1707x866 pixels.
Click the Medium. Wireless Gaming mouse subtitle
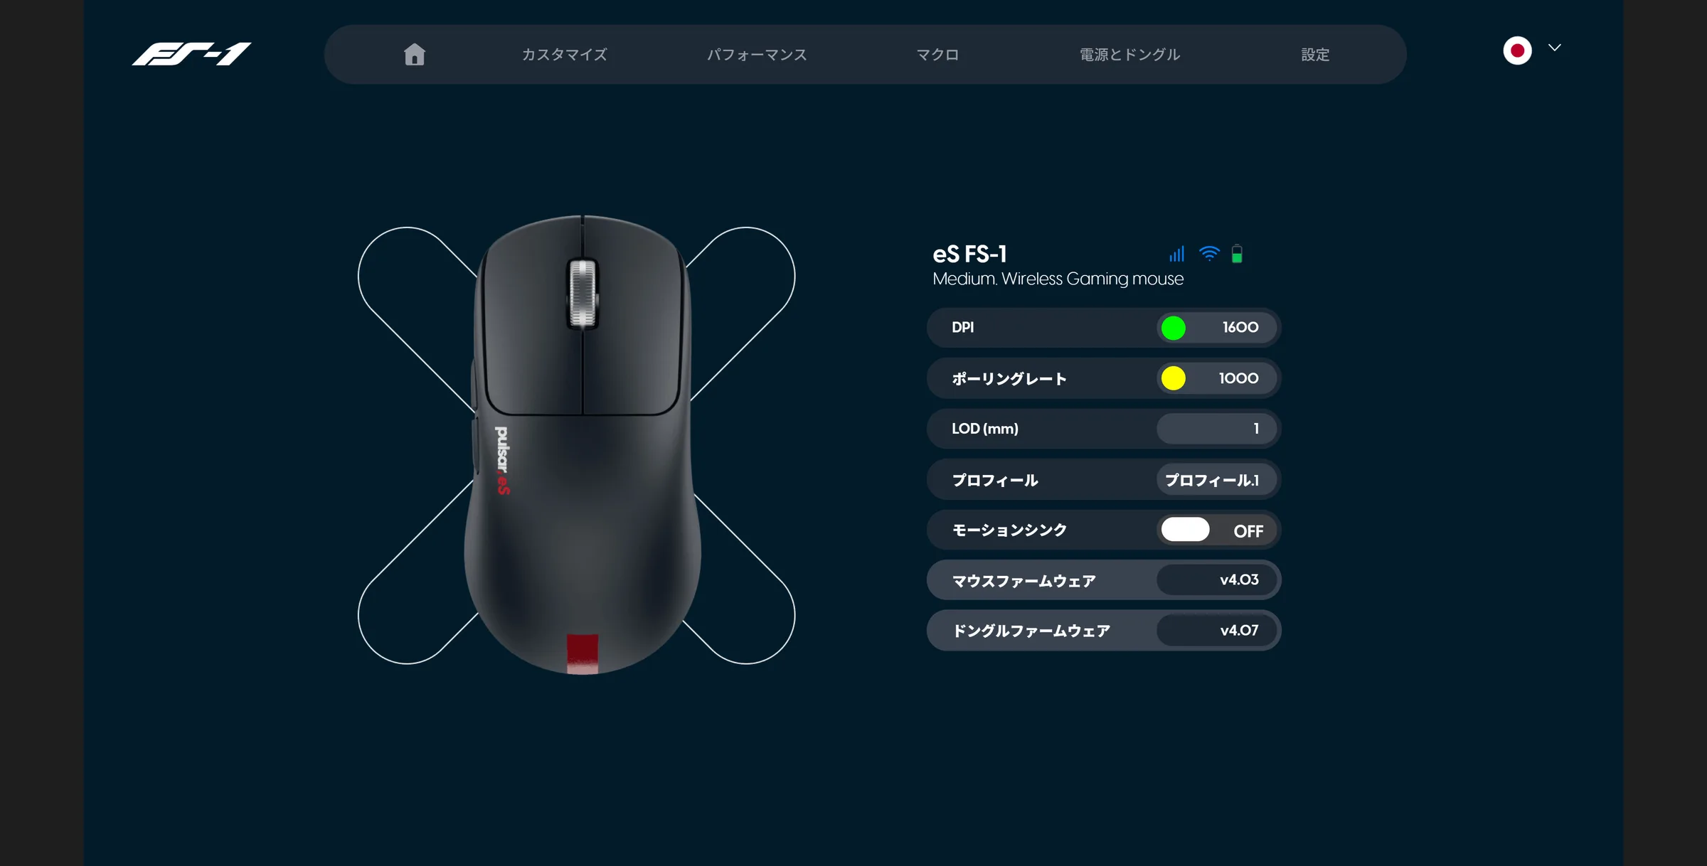click(1058, 279)
